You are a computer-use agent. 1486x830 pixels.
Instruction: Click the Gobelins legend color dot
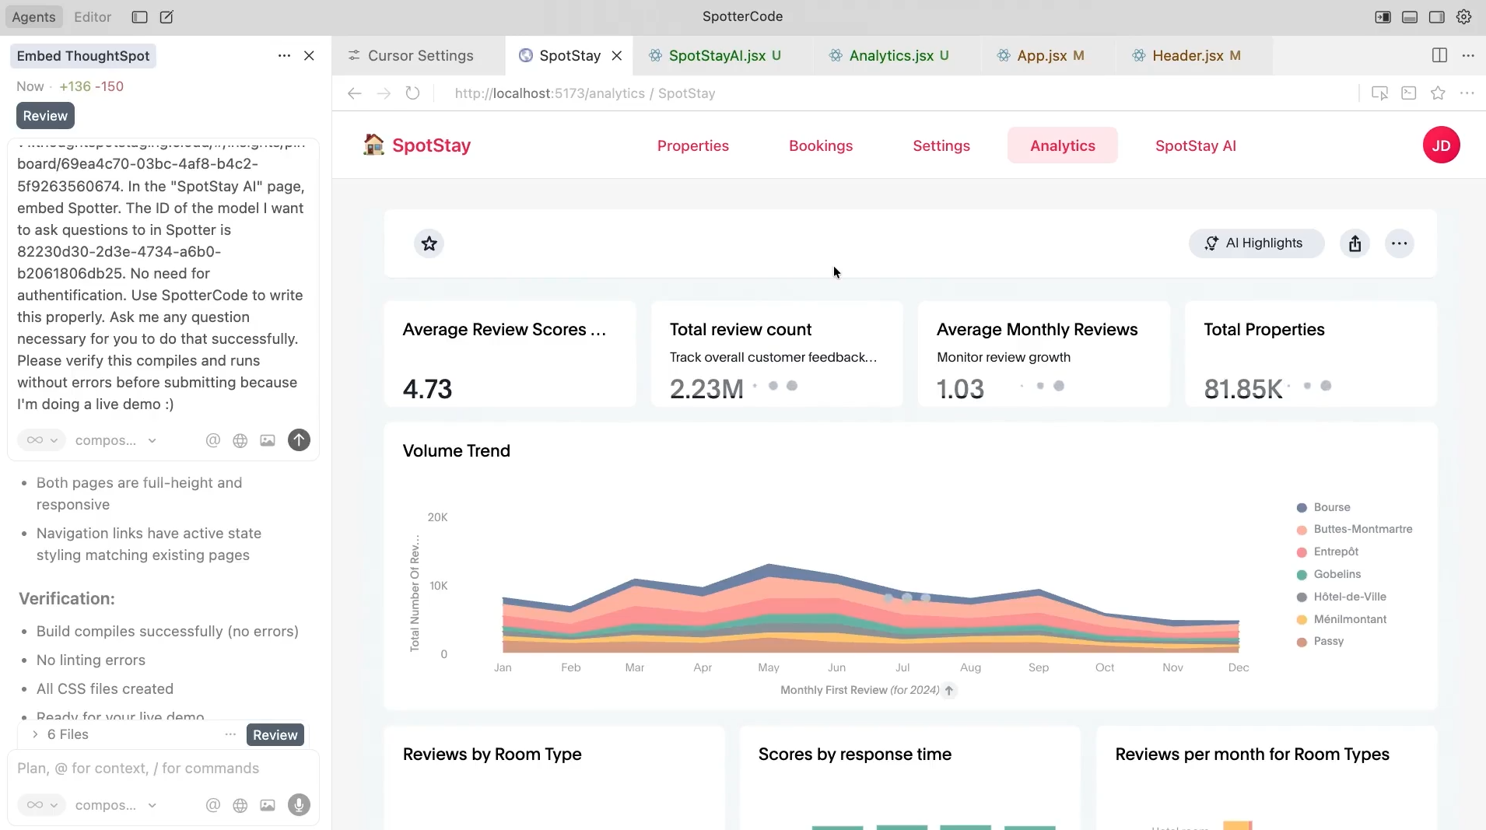click(1302, 575)
